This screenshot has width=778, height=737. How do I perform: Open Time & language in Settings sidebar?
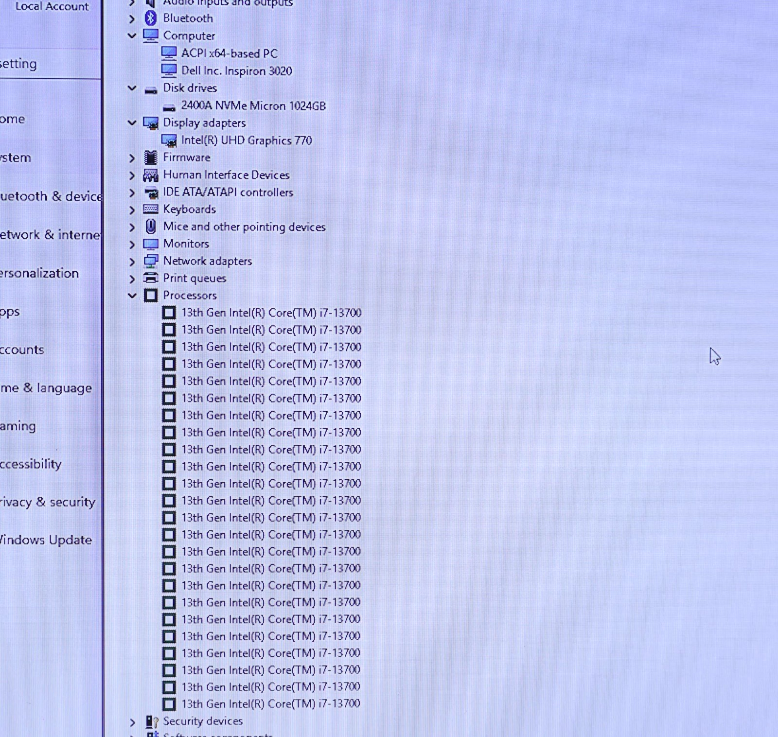pos(46,388)
